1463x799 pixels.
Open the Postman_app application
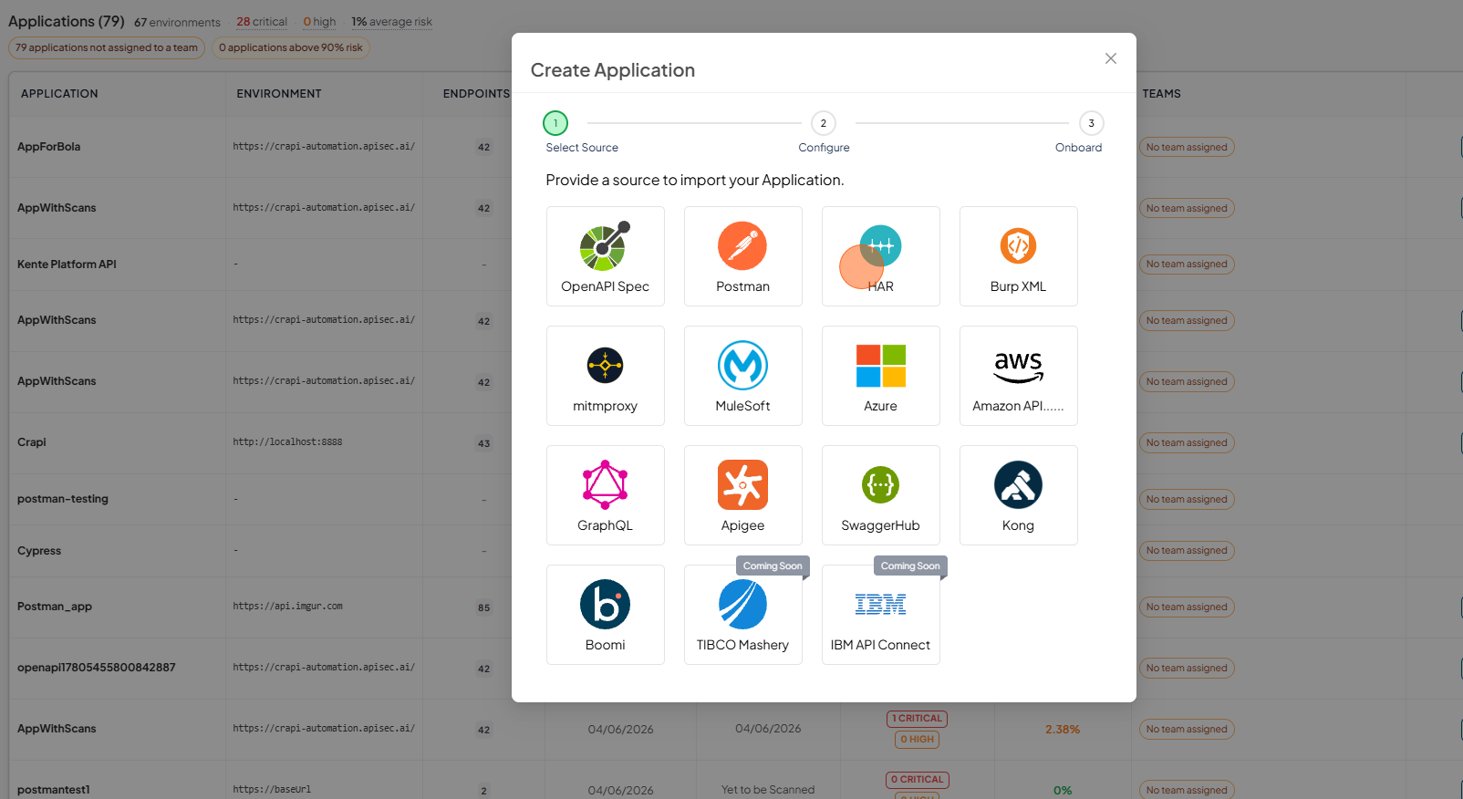55,607
